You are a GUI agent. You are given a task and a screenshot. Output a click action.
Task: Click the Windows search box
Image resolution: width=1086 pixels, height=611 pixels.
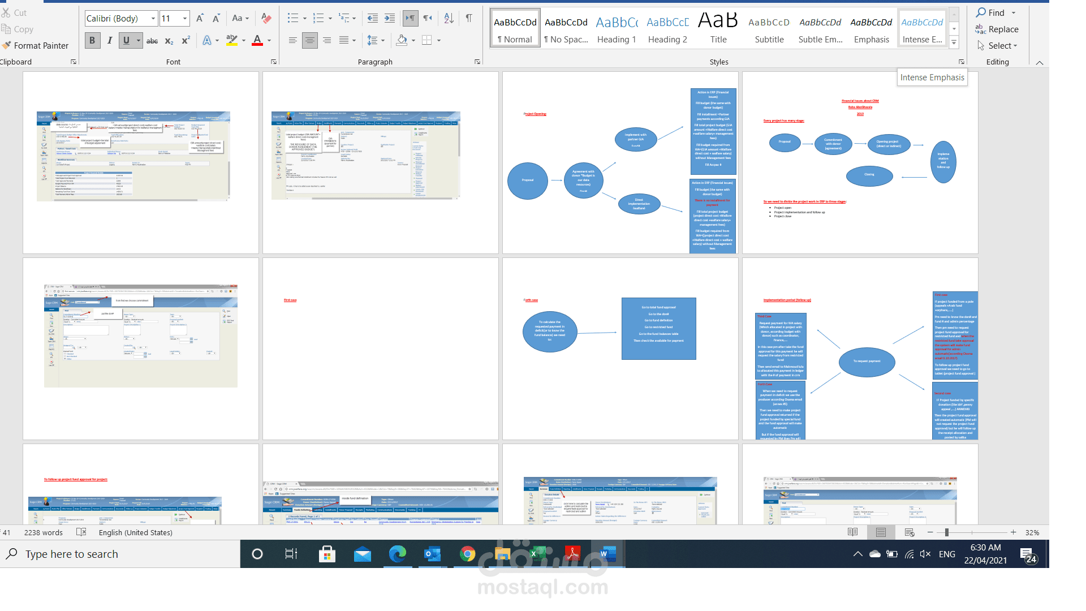[120, 554]
